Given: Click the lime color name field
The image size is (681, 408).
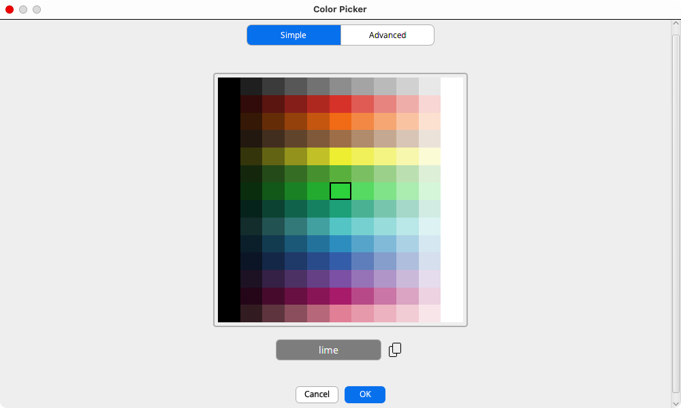Looking at the screenshot, I should 328,350.
